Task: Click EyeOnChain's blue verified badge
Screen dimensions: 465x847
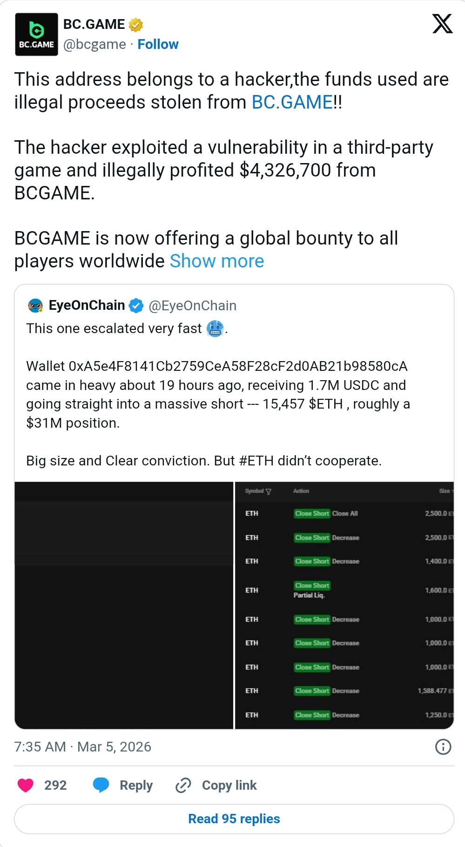Action: point(135,305)
